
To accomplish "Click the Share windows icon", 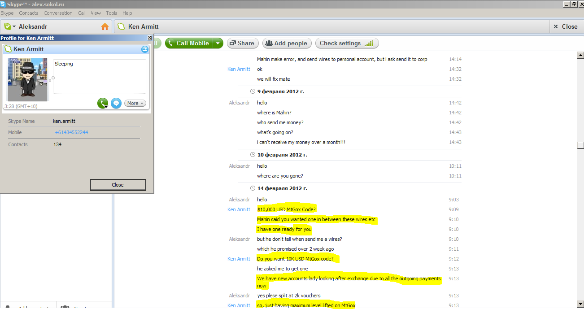I will coord(233,43).
